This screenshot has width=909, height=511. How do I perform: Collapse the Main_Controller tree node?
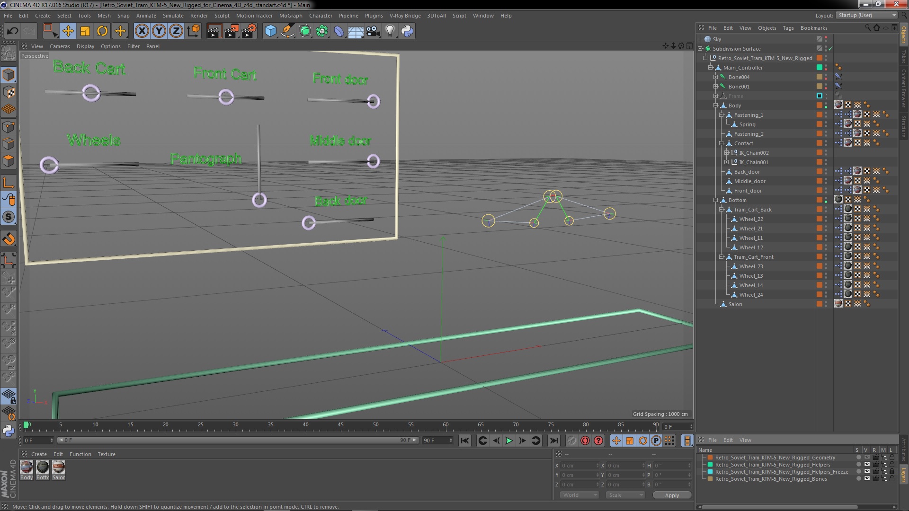click(711, 68)
